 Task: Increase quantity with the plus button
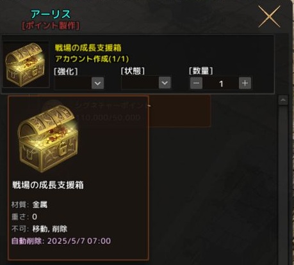[x=245, y=83]
